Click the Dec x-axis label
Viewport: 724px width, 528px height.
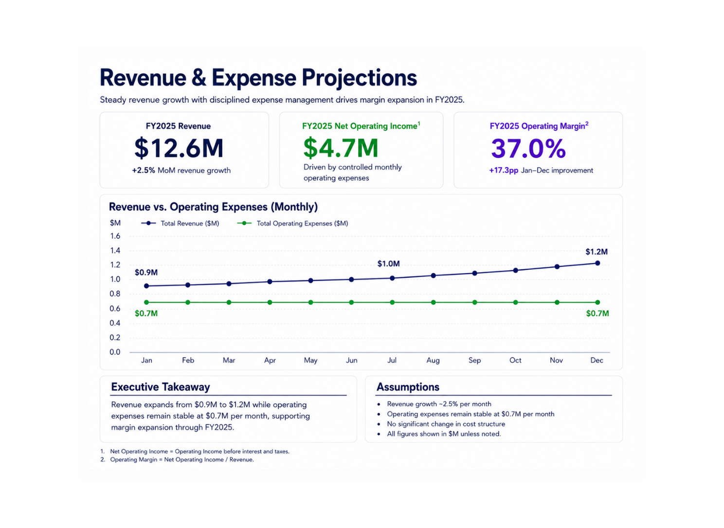pos(597,360)
